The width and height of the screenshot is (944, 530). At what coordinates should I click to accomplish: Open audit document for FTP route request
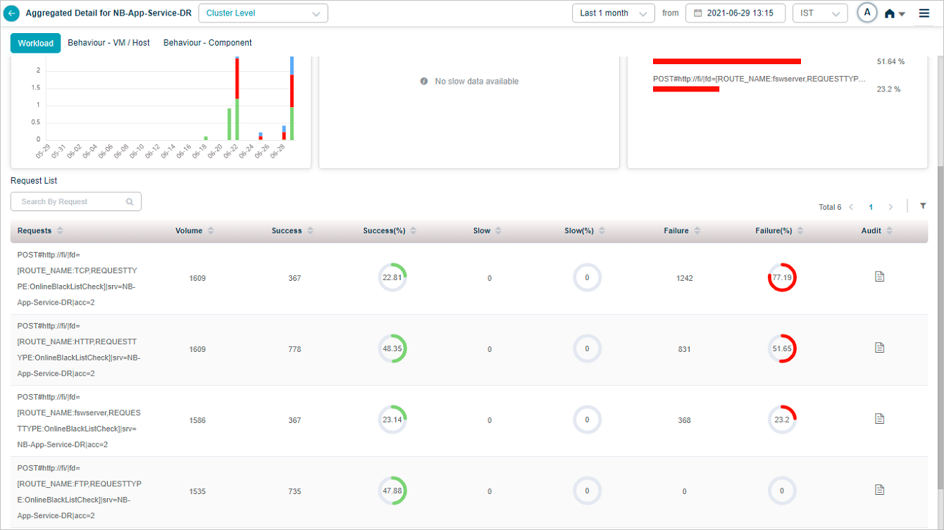(879, 490)
